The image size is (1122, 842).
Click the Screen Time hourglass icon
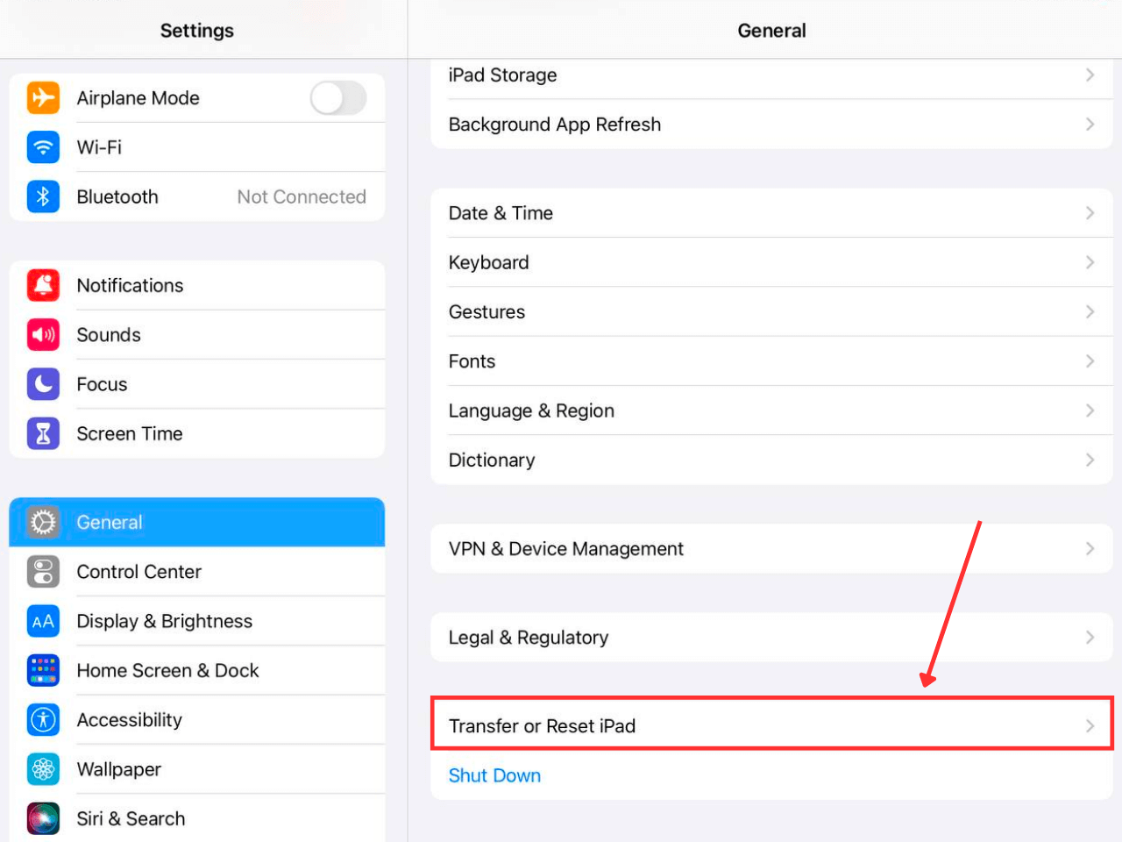(43, 433)
